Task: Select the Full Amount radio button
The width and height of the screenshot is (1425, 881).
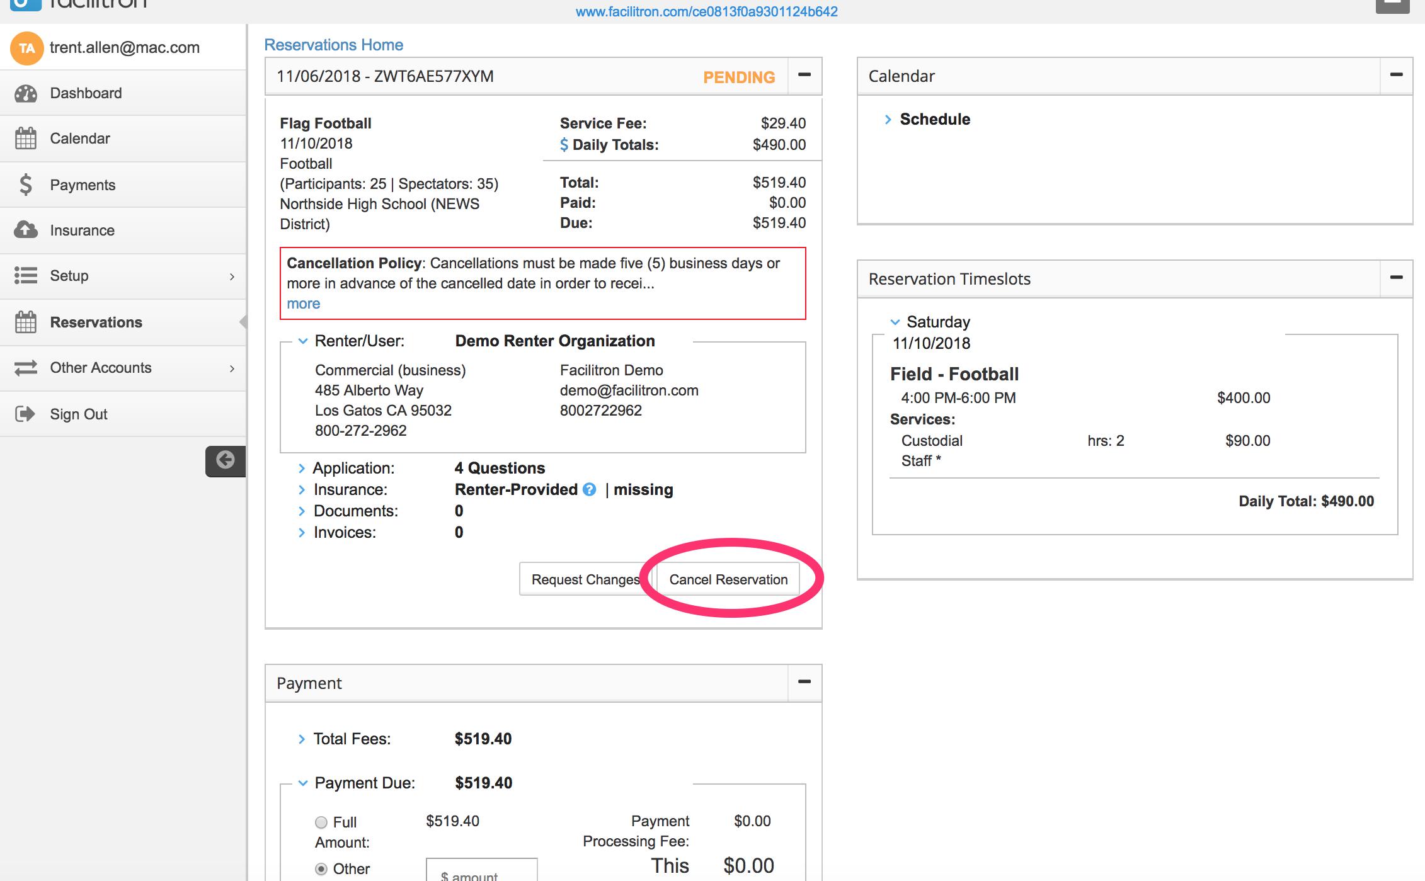Action: point(321,822)
